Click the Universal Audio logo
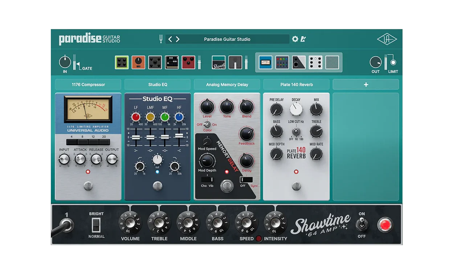 tap(387, 39)
